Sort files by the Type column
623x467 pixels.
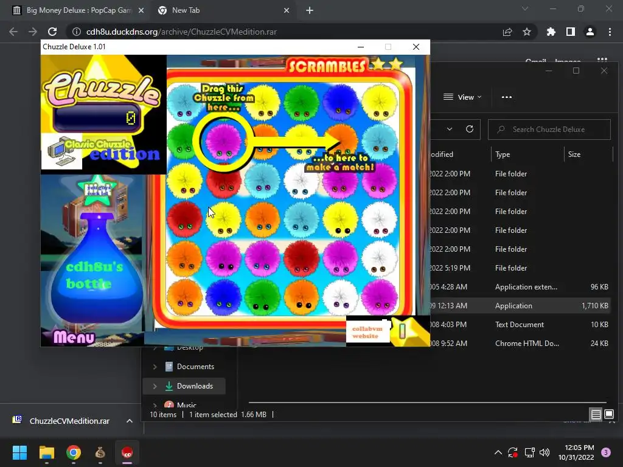coord(527,154)
